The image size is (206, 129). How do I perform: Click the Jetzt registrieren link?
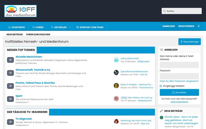[x=179, y=102]
